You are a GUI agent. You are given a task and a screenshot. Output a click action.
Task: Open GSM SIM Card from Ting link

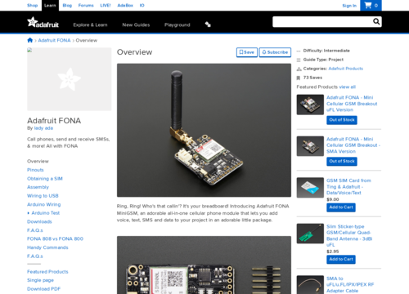point(348,186)
